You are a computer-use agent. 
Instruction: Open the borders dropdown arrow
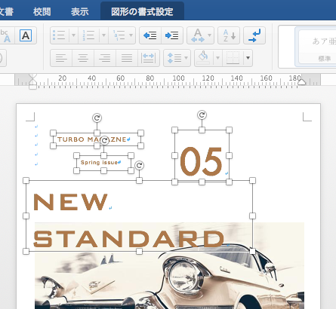(x=248, y=58)
